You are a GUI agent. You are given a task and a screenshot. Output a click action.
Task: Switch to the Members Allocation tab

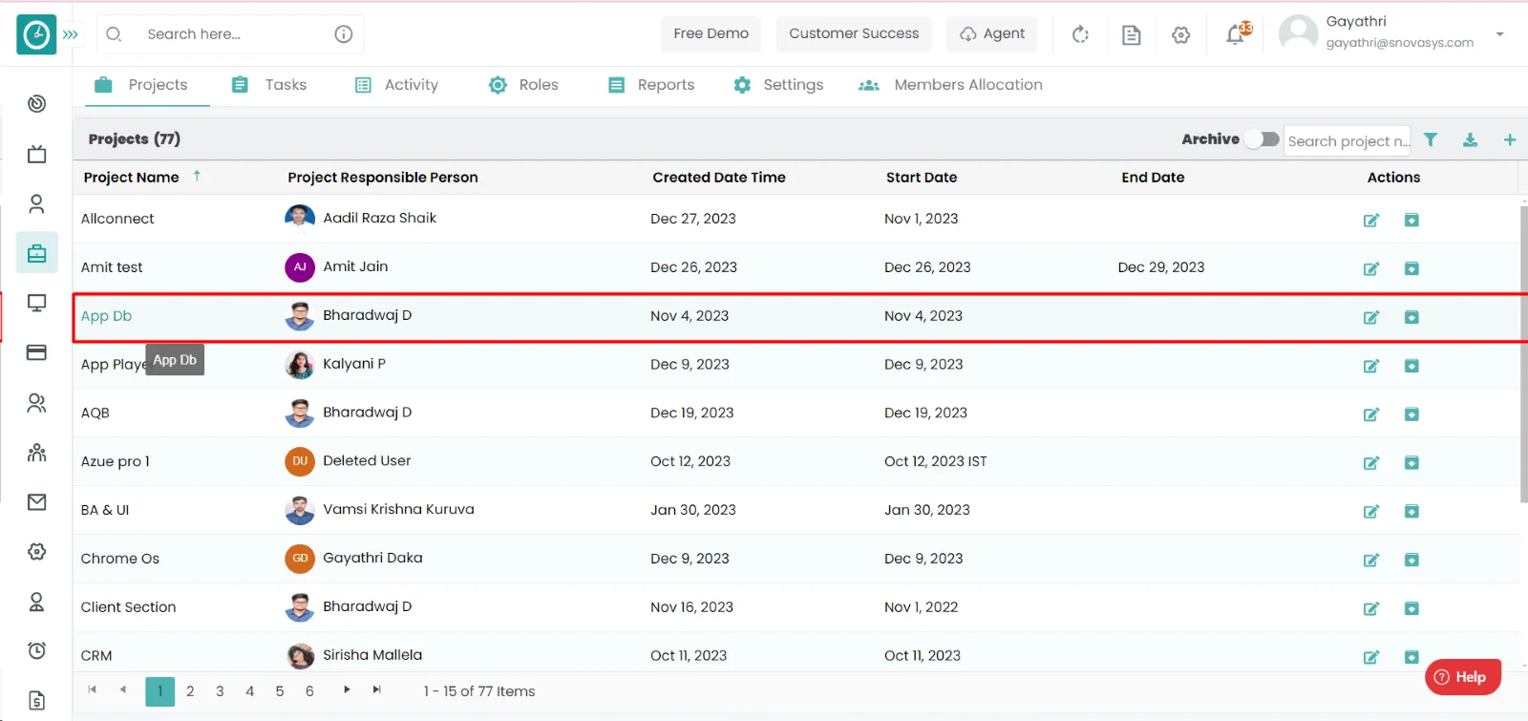[x=950, y=85]
